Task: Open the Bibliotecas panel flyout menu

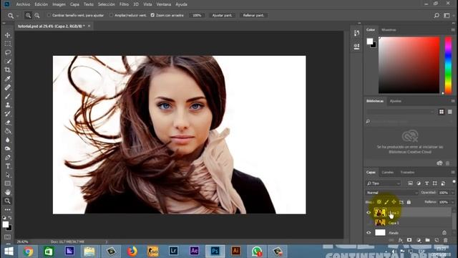Action: (x=453, y=101)
